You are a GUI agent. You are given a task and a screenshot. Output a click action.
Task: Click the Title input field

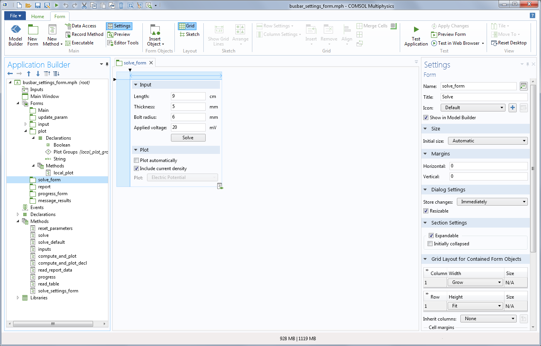(x=484, y=97)
